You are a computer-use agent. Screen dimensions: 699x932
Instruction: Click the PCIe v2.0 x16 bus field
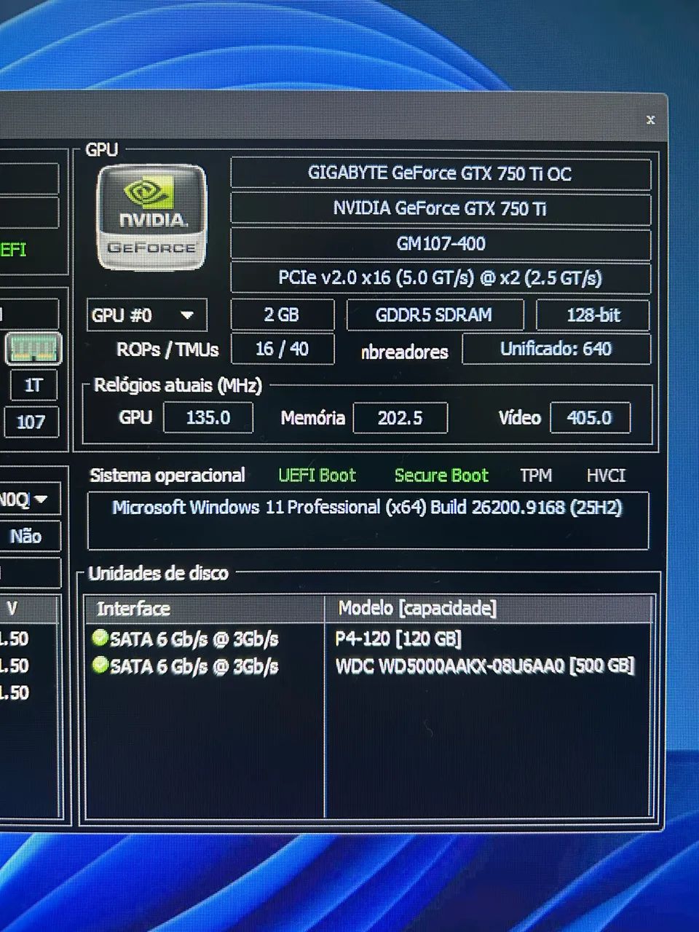(440, 278)
